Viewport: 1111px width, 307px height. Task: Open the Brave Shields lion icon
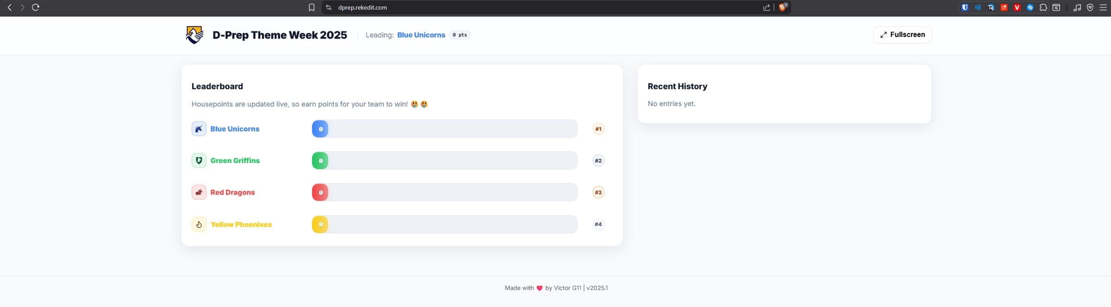(x=783, y=7)
